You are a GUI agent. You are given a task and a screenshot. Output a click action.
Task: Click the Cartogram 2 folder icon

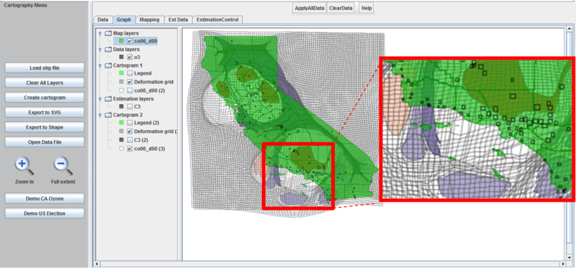click(x=108, y=115)
